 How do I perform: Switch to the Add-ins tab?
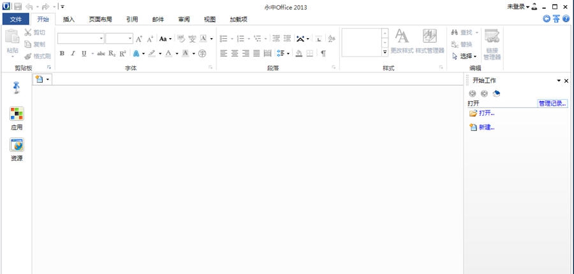click(239, 19)
